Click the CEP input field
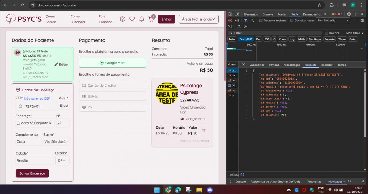The width and height of the screenshot is (368, 194). tap(38, 106)
